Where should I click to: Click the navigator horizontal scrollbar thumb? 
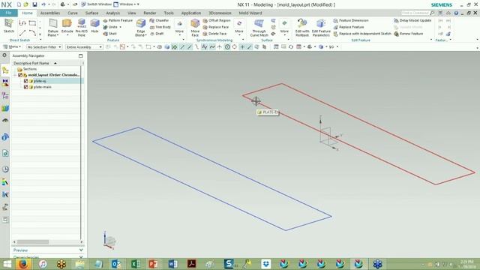pyautogui.click(x=33, y=241)
